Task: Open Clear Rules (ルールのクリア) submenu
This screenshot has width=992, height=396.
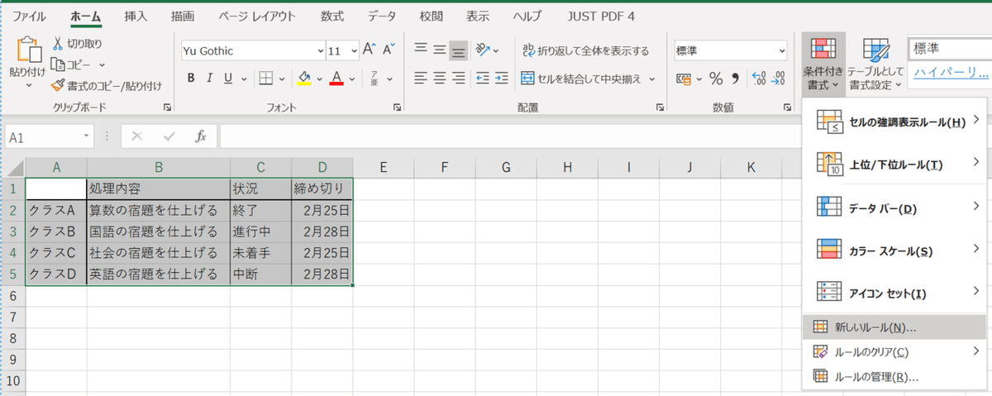Action: click(x=894, y=351)
